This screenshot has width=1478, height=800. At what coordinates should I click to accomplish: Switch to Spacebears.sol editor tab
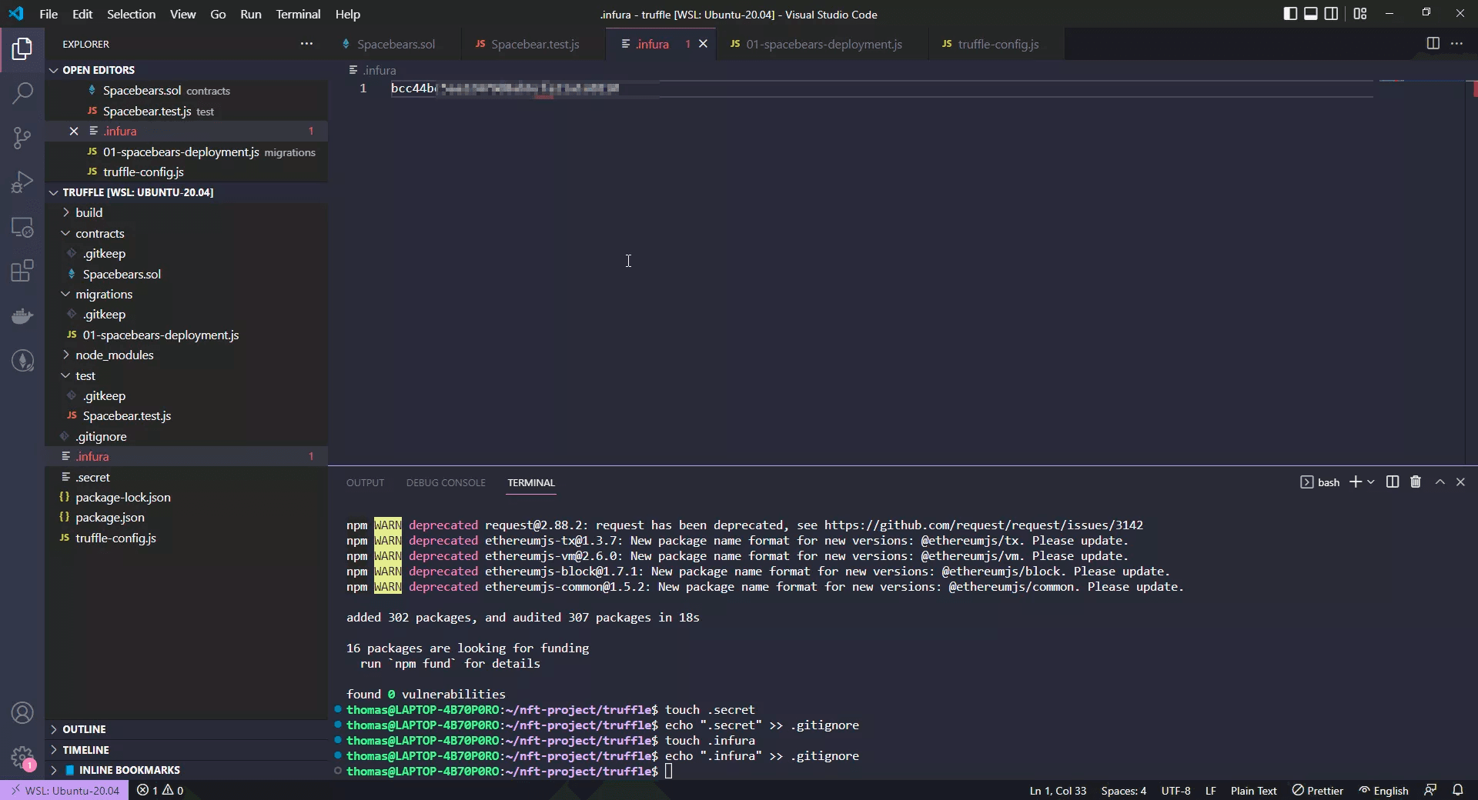[x=396, y=44]
